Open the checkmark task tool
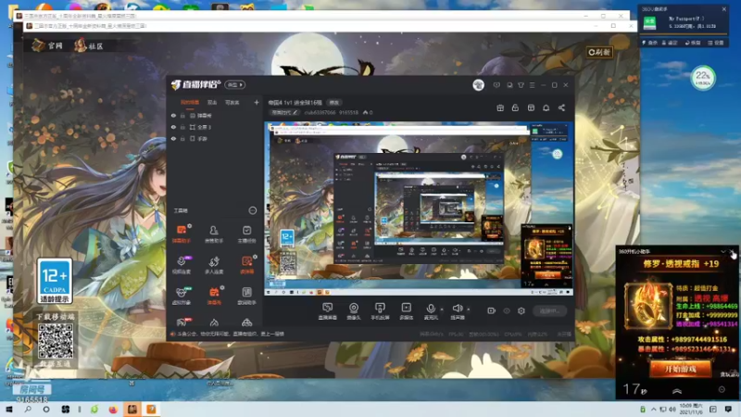Viewport: 741px width, 417px height. tap(246, 234)
